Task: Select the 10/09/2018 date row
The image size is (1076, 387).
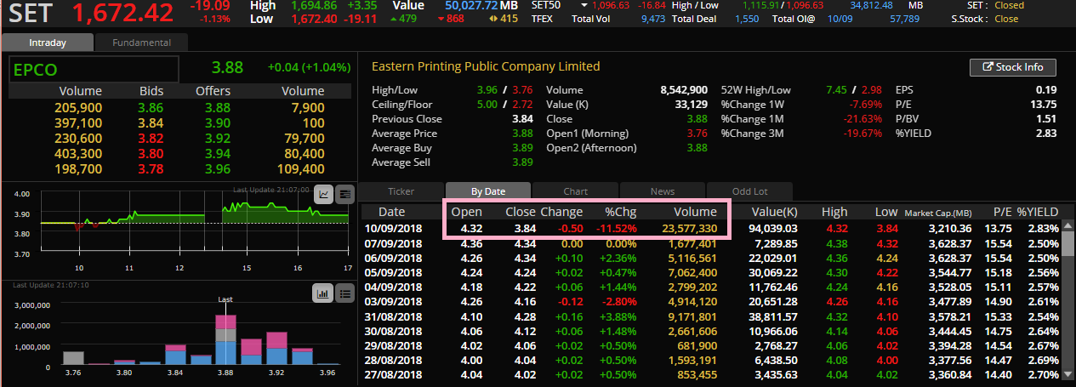Action: click(x=710, y=228)
